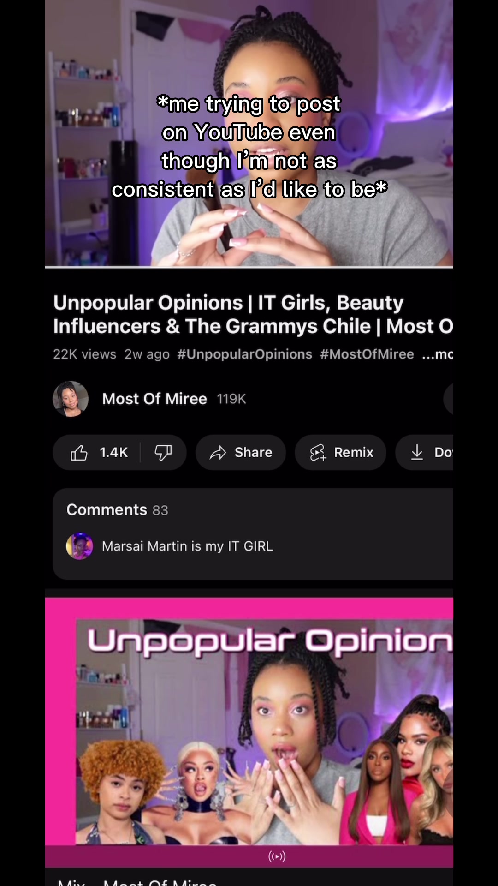The height and width of the screenshot is (886, 498).
Task: Tap the 1.4K like count
Action: 113,453
